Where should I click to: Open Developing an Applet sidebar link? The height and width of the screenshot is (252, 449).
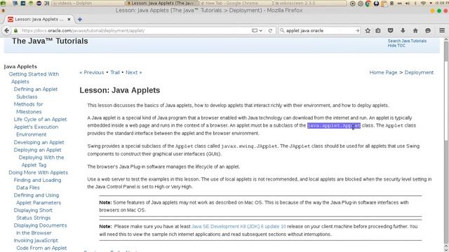point(39,142)
